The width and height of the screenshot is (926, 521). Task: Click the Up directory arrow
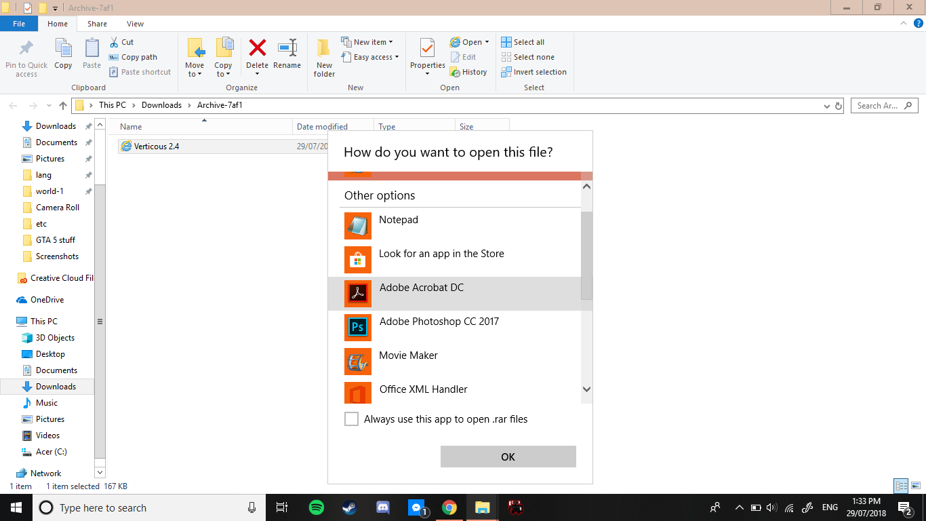click(x=63, y=105)
